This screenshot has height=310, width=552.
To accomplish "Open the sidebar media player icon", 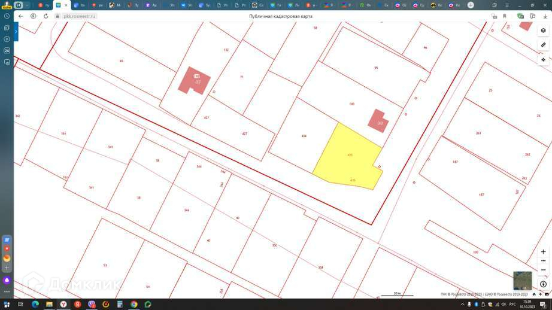I will pyautogui.click(x=7, y=39).
